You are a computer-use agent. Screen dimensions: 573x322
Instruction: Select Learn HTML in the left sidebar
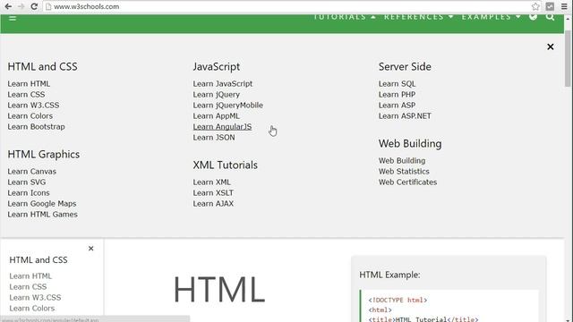(x=30, y=276)
